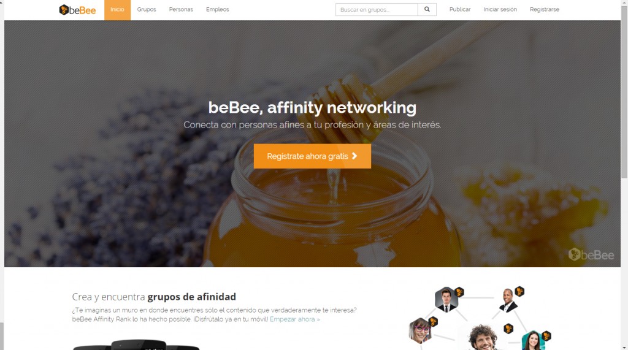628x350 pixels.
Task: Select the woman with pink glasses avatar
Action: pos(419,331)
